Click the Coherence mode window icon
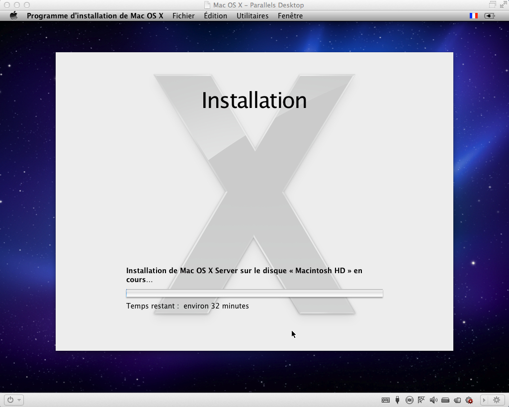The image size is (509, 407). 493,4
